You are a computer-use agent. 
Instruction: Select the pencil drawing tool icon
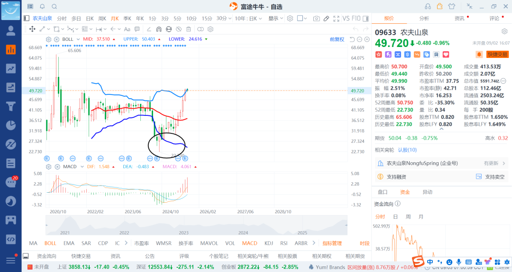[326, 19]
